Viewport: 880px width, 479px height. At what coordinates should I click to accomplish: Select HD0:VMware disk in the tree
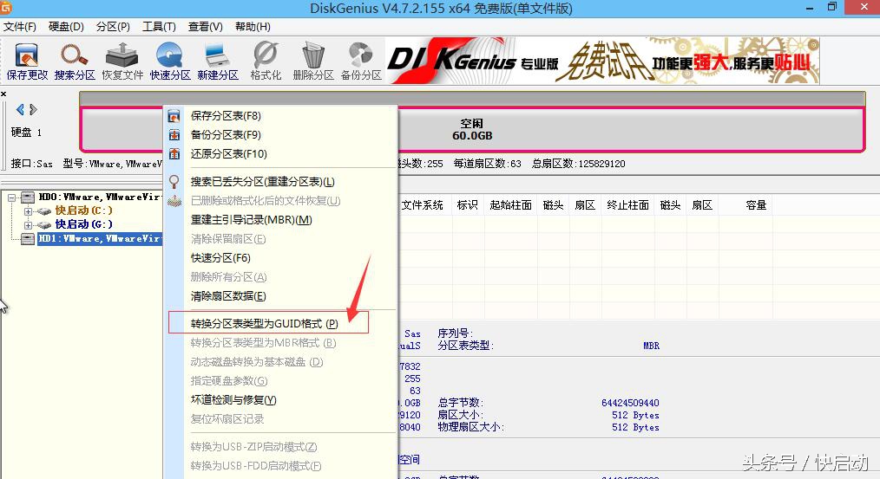(x=100, y=197)
